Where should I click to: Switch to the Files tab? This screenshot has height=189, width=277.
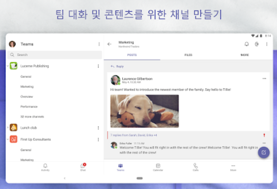tap(188, 55)
